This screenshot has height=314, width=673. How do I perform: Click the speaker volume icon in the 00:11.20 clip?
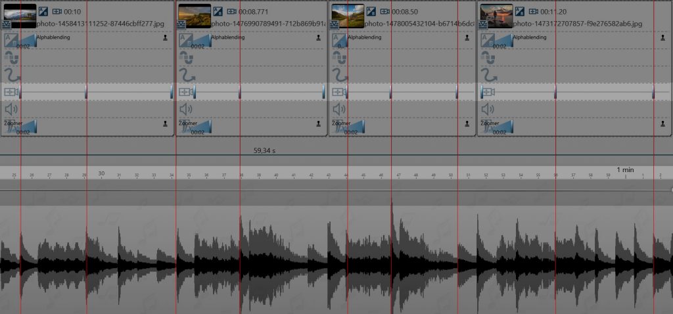click(x=488, y=110)
